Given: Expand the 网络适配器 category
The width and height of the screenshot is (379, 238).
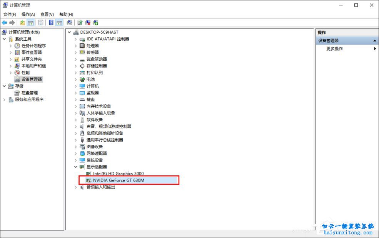Looking at the screenshot, I should (76, 154).
